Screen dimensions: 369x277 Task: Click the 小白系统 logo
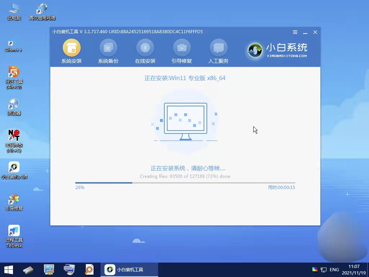click(277, 50)
